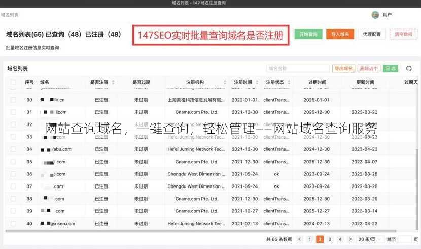Toggle the select-all header checkbox
Viewport: 421px width, 249px height.
pos(13,82)
